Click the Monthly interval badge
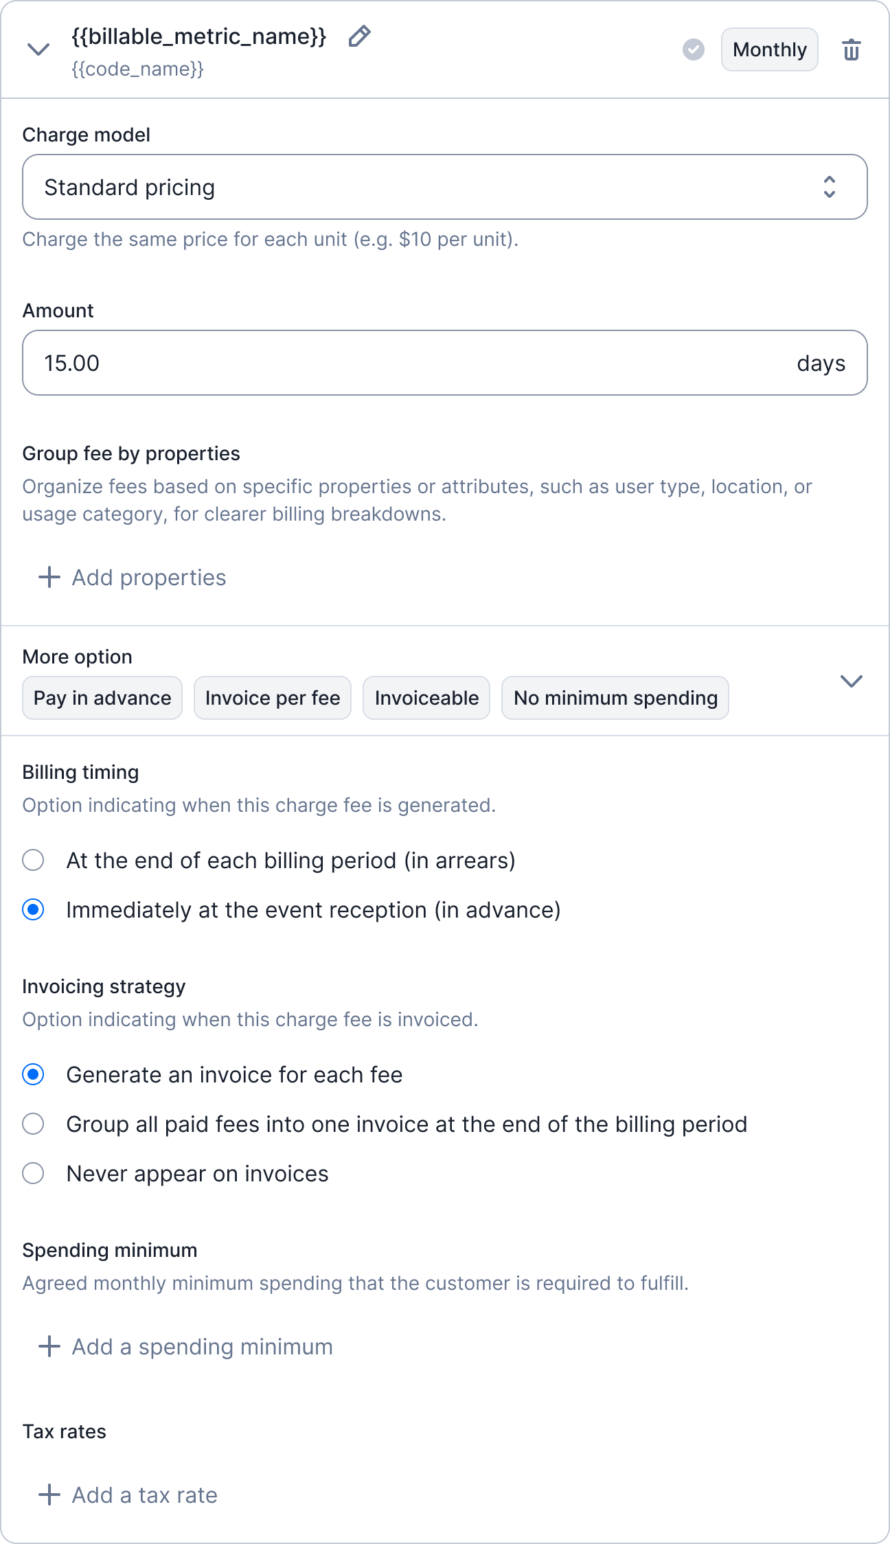 tap(769, 49)
